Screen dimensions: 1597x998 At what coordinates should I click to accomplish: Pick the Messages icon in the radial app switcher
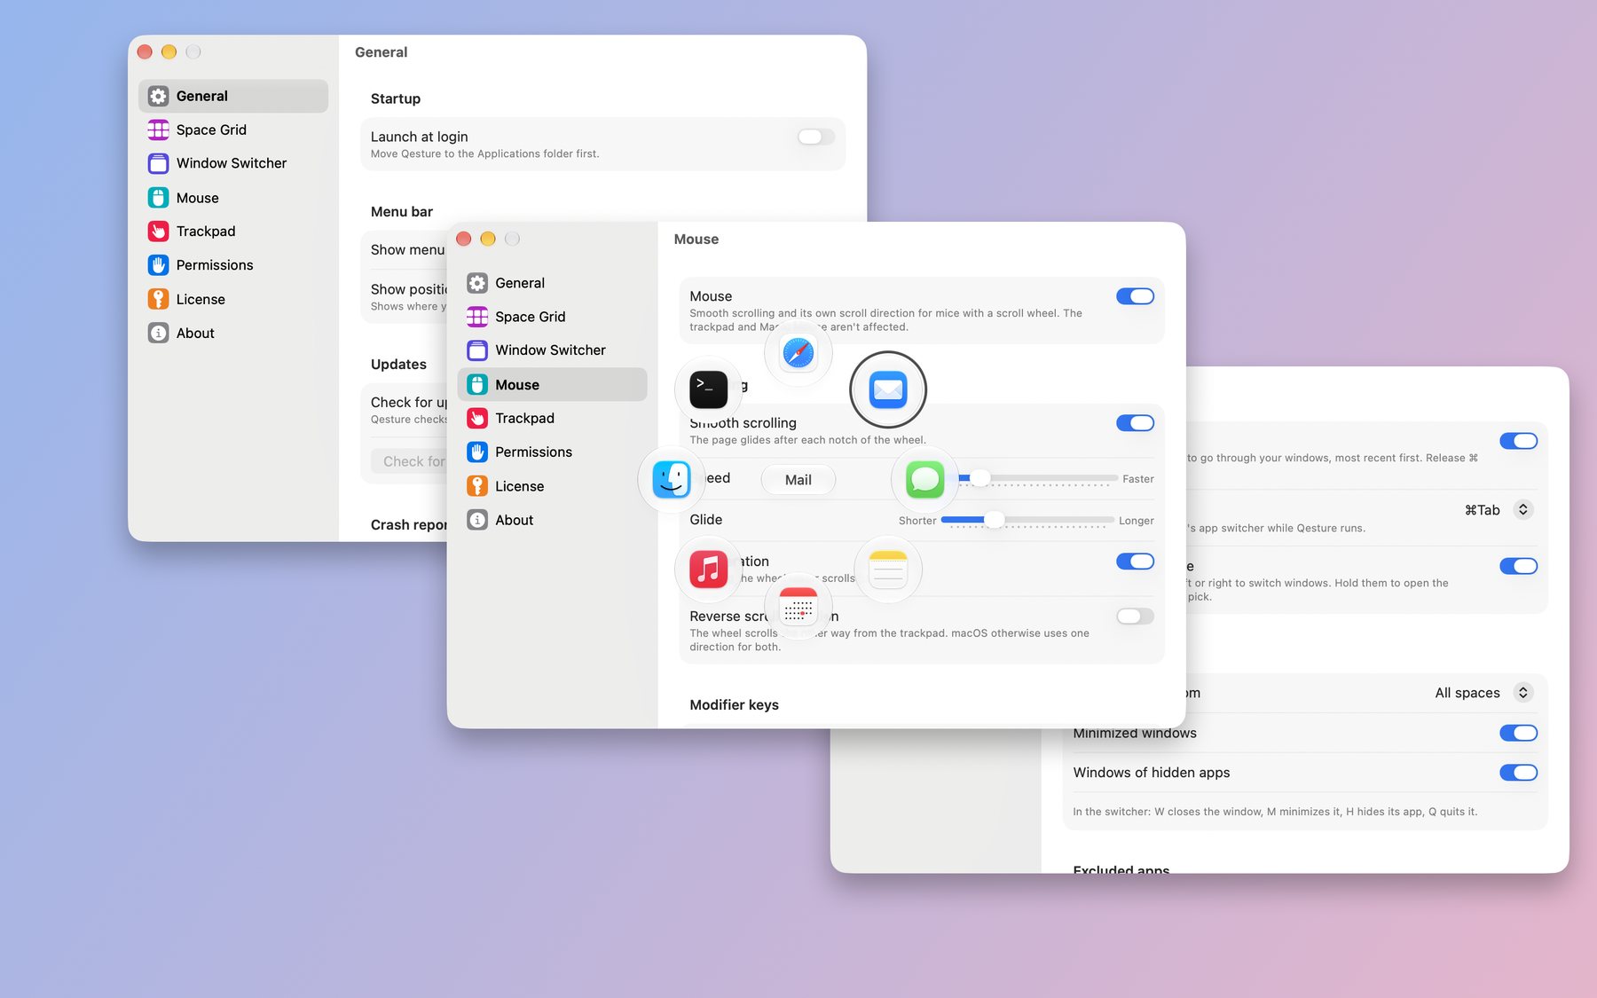(924, 480)
